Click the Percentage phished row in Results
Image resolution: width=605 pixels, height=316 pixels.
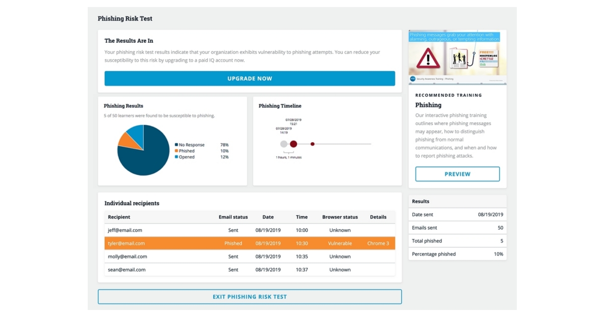457,254
